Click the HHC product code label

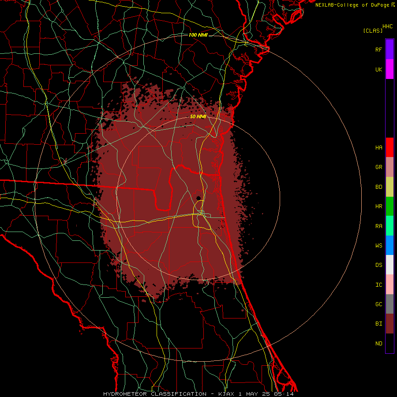388,26
